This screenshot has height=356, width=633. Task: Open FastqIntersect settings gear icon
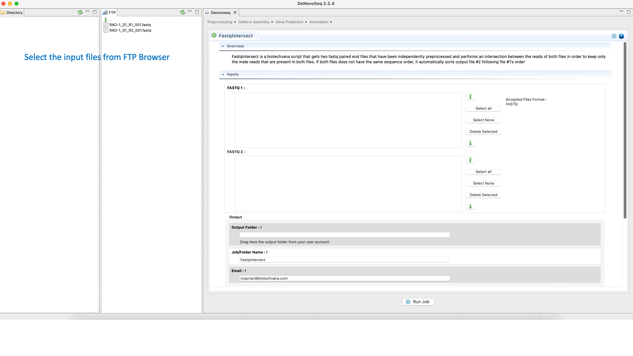tap(614, 36)
